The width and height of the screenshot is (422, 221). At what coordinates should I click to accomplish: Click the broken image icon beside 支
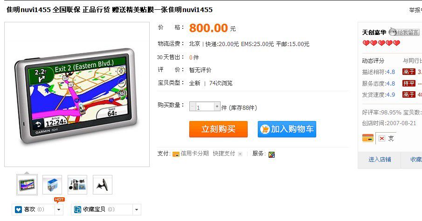click(381, 138)
